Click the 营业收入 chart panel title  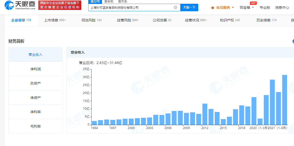[77, 53]
